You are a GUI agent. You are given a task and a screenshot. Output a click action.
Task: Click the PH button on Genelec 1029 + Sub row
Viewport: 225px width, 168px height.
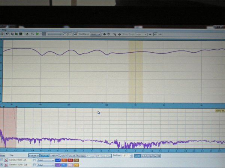(x=64, y=164)
